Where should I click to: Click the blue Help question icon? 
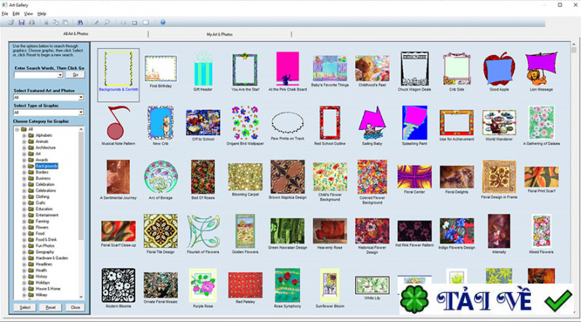(x=163, y=22)
